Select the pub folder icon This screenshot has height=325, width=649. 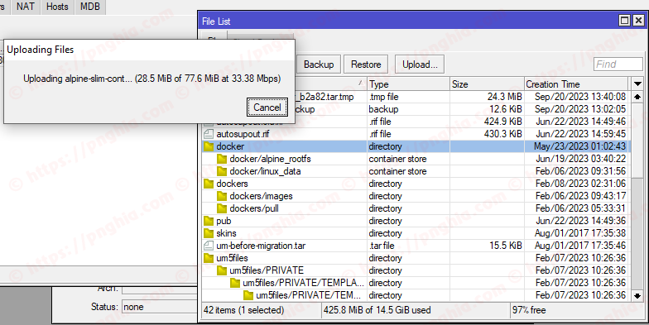point(209,221)
